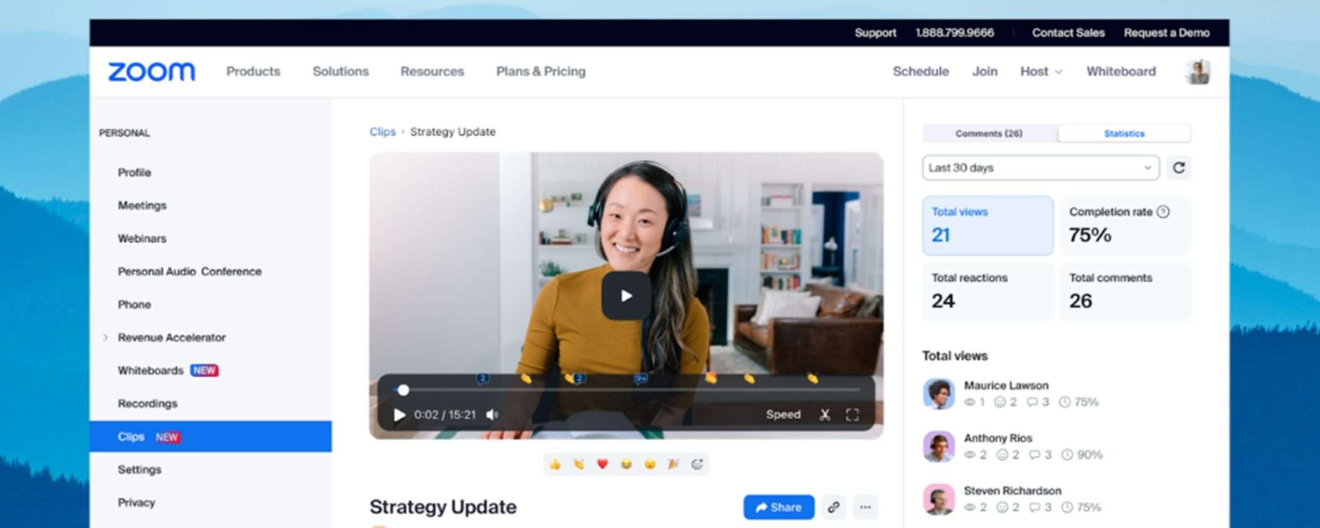Jump to the last clap reaction marker
This screenshot has width=1320, height=528.
point(813,378)
